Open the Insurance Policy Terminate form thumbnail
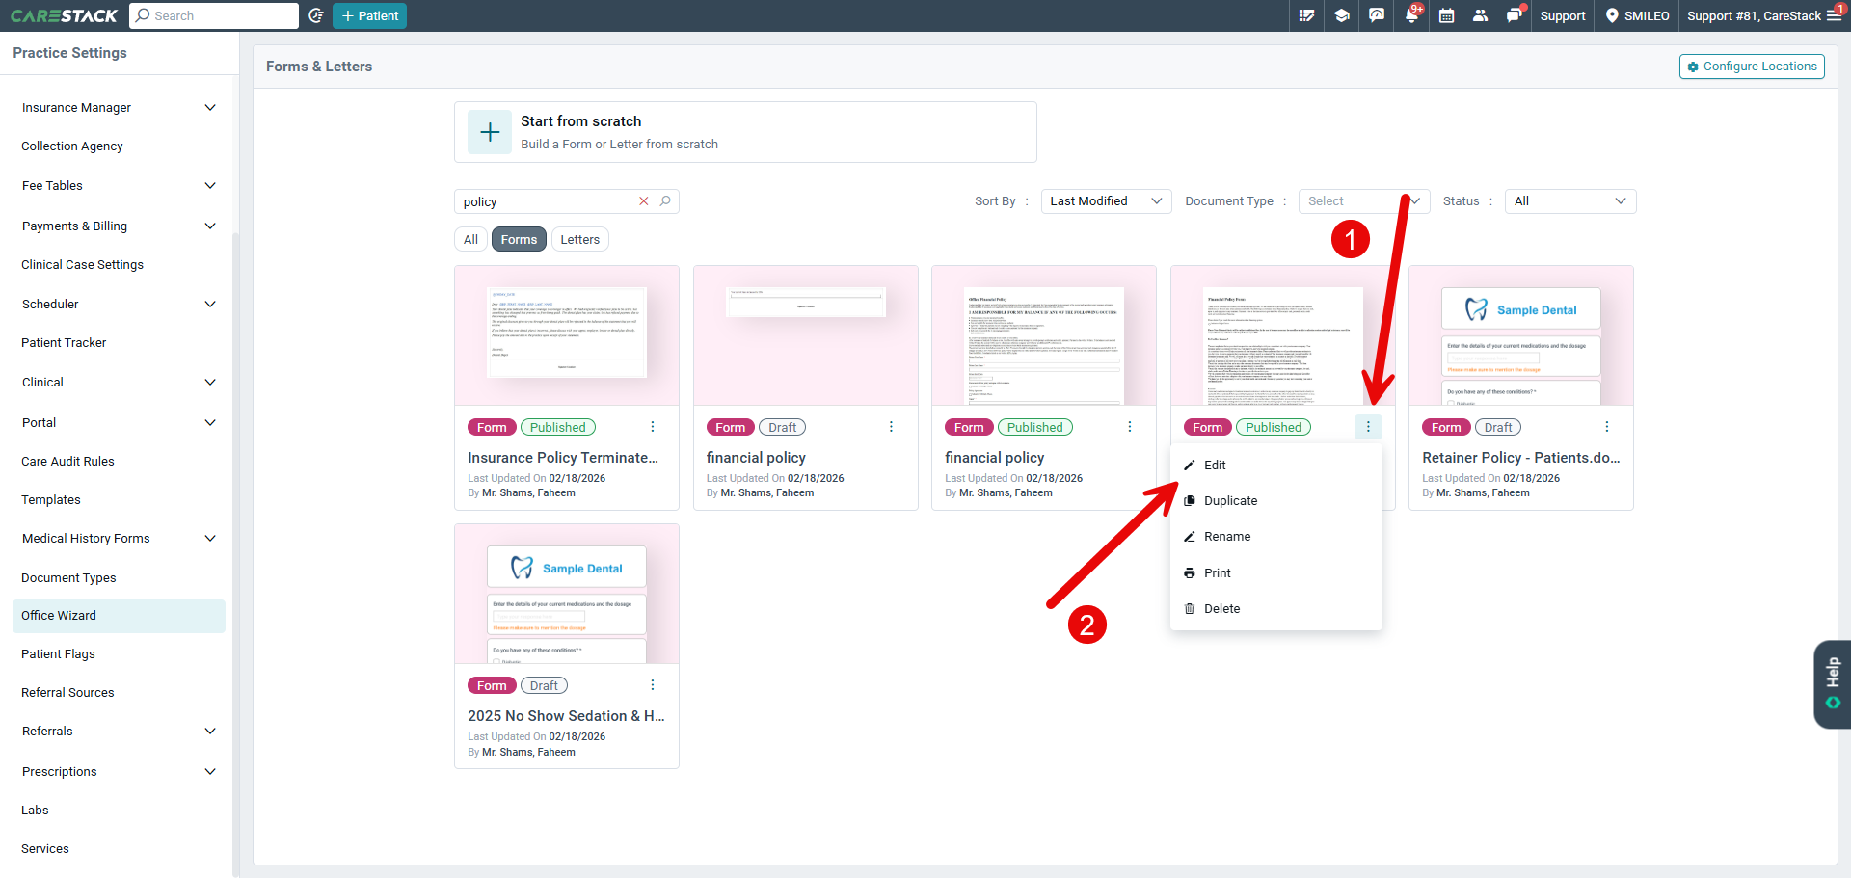This screenshot has height=878, width=1851. coord(567,335)
